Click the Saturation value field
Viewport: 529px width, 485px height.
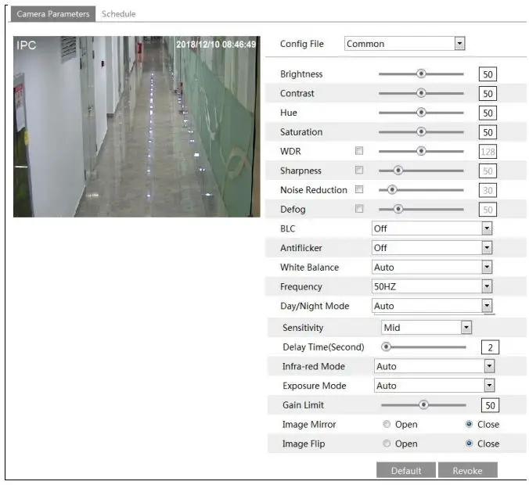point(488,132)
